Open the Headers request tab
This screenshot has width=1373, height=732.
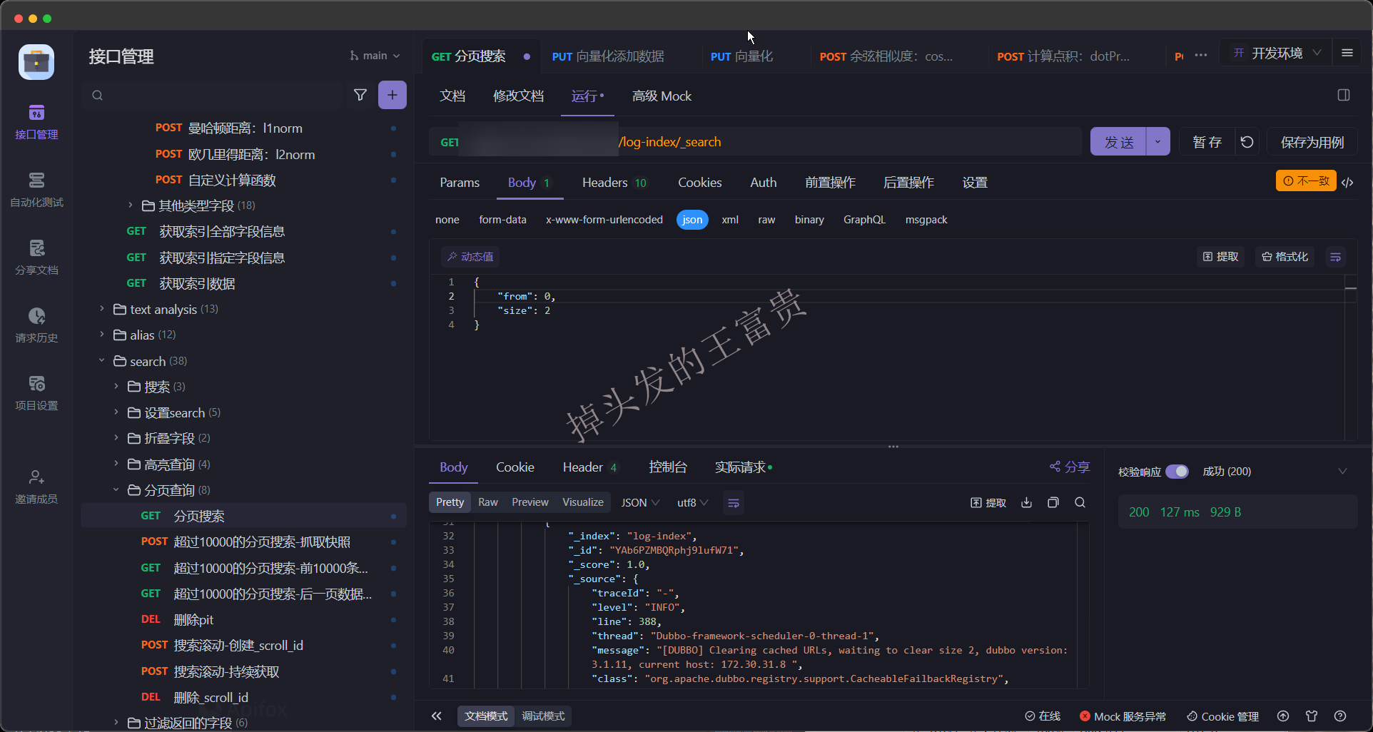point(614,183)
